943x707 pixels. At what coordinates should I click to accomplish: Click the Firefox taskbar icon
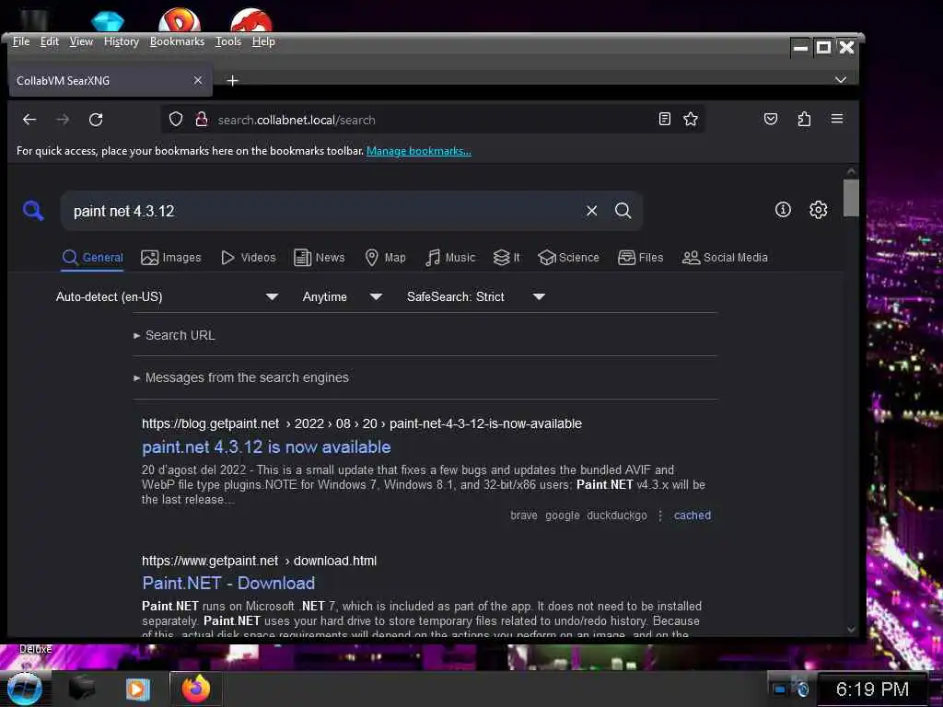point(196,689)
